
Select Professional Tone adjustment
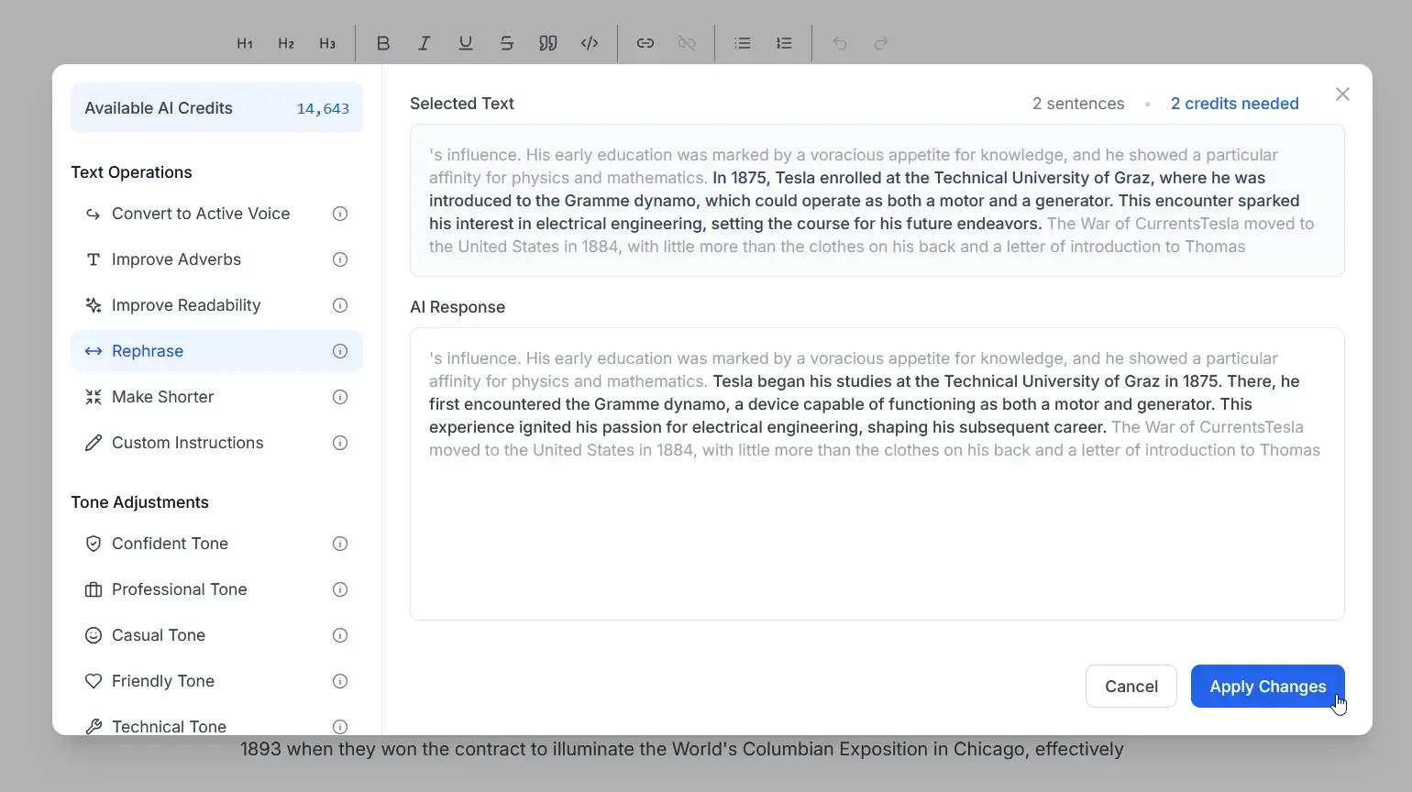179,589
